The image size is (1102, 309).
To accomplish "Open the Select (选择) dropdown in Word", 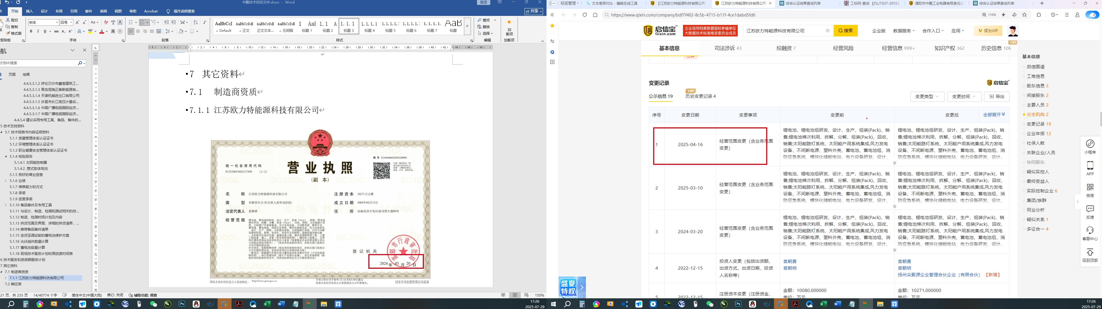I will tap(485, 33).
